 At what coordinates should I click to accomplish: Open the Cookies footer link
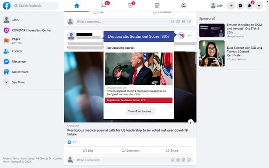[x=58, y=158]
